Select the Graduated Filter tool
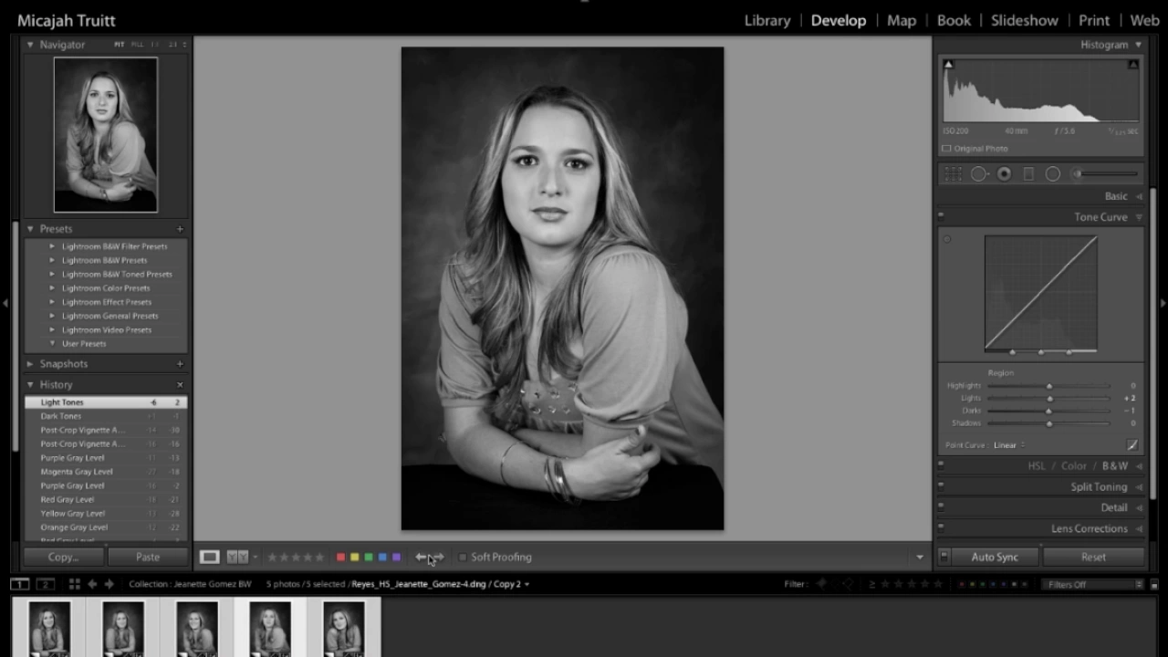The height and width of the screenshot is (657, 1168). coord(1028,174)
